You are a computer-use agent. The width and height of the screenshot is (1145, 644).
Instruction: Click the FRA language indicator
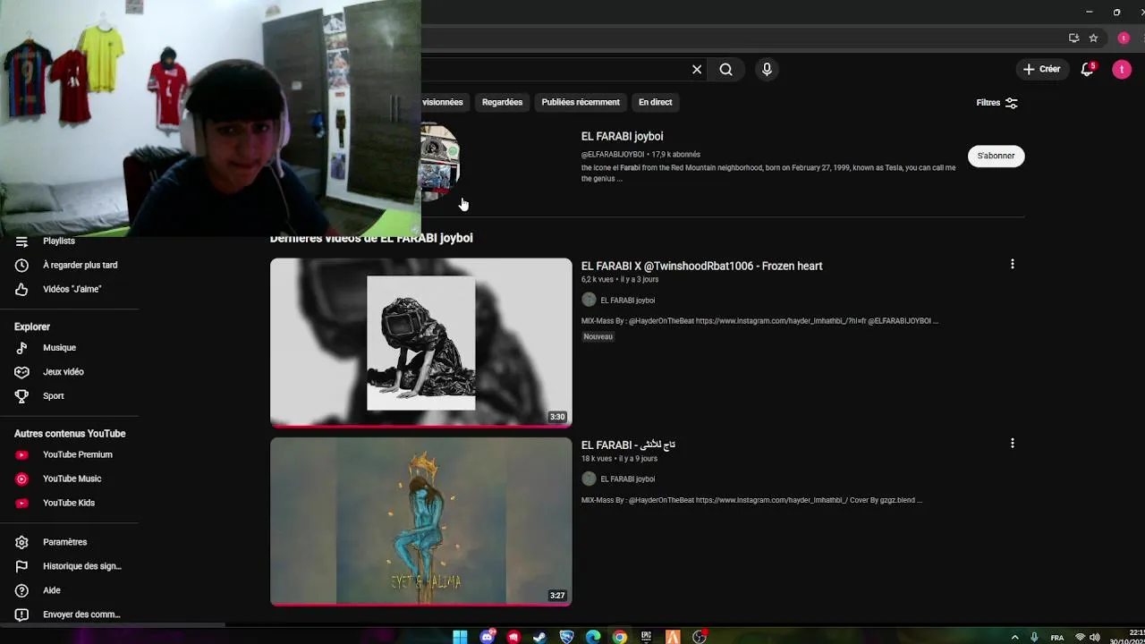click(1057, 638)
